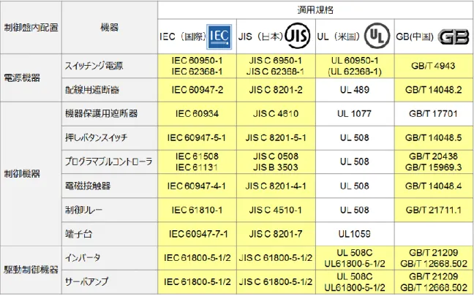Select the GB/T 17701 cell
Image resolution: width=474 pixels, height=296 pixels.
[x=434, y=113]
